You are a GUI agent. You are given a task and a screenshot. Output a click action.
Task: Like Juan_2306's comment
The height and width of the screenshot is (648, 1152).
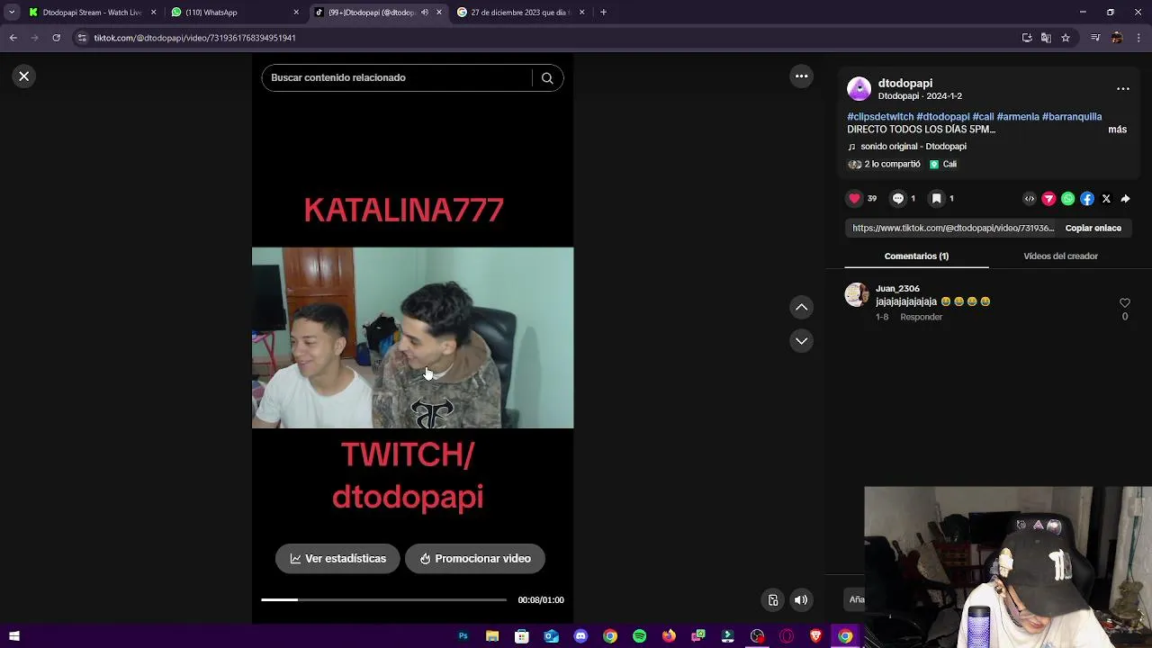(1124, 303)
